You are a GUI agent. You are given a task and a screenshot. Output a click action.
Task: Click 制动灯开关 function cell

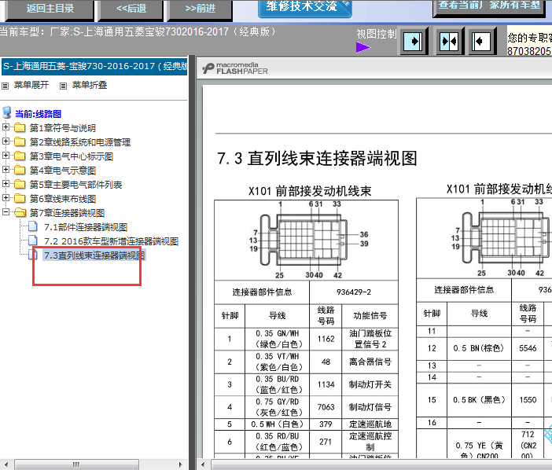coord(370,384)
